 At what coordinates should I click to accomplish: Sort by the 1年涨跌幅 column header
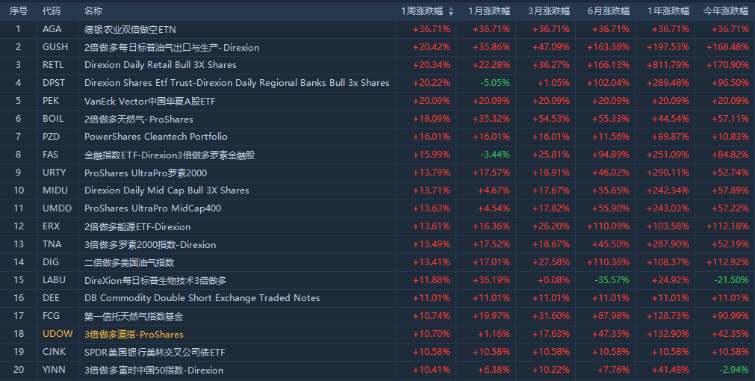pos(668,11)
